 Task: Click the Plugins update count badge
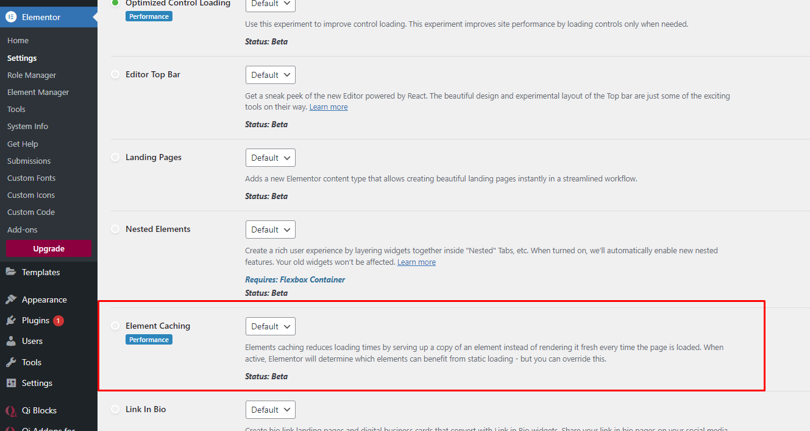59,320
